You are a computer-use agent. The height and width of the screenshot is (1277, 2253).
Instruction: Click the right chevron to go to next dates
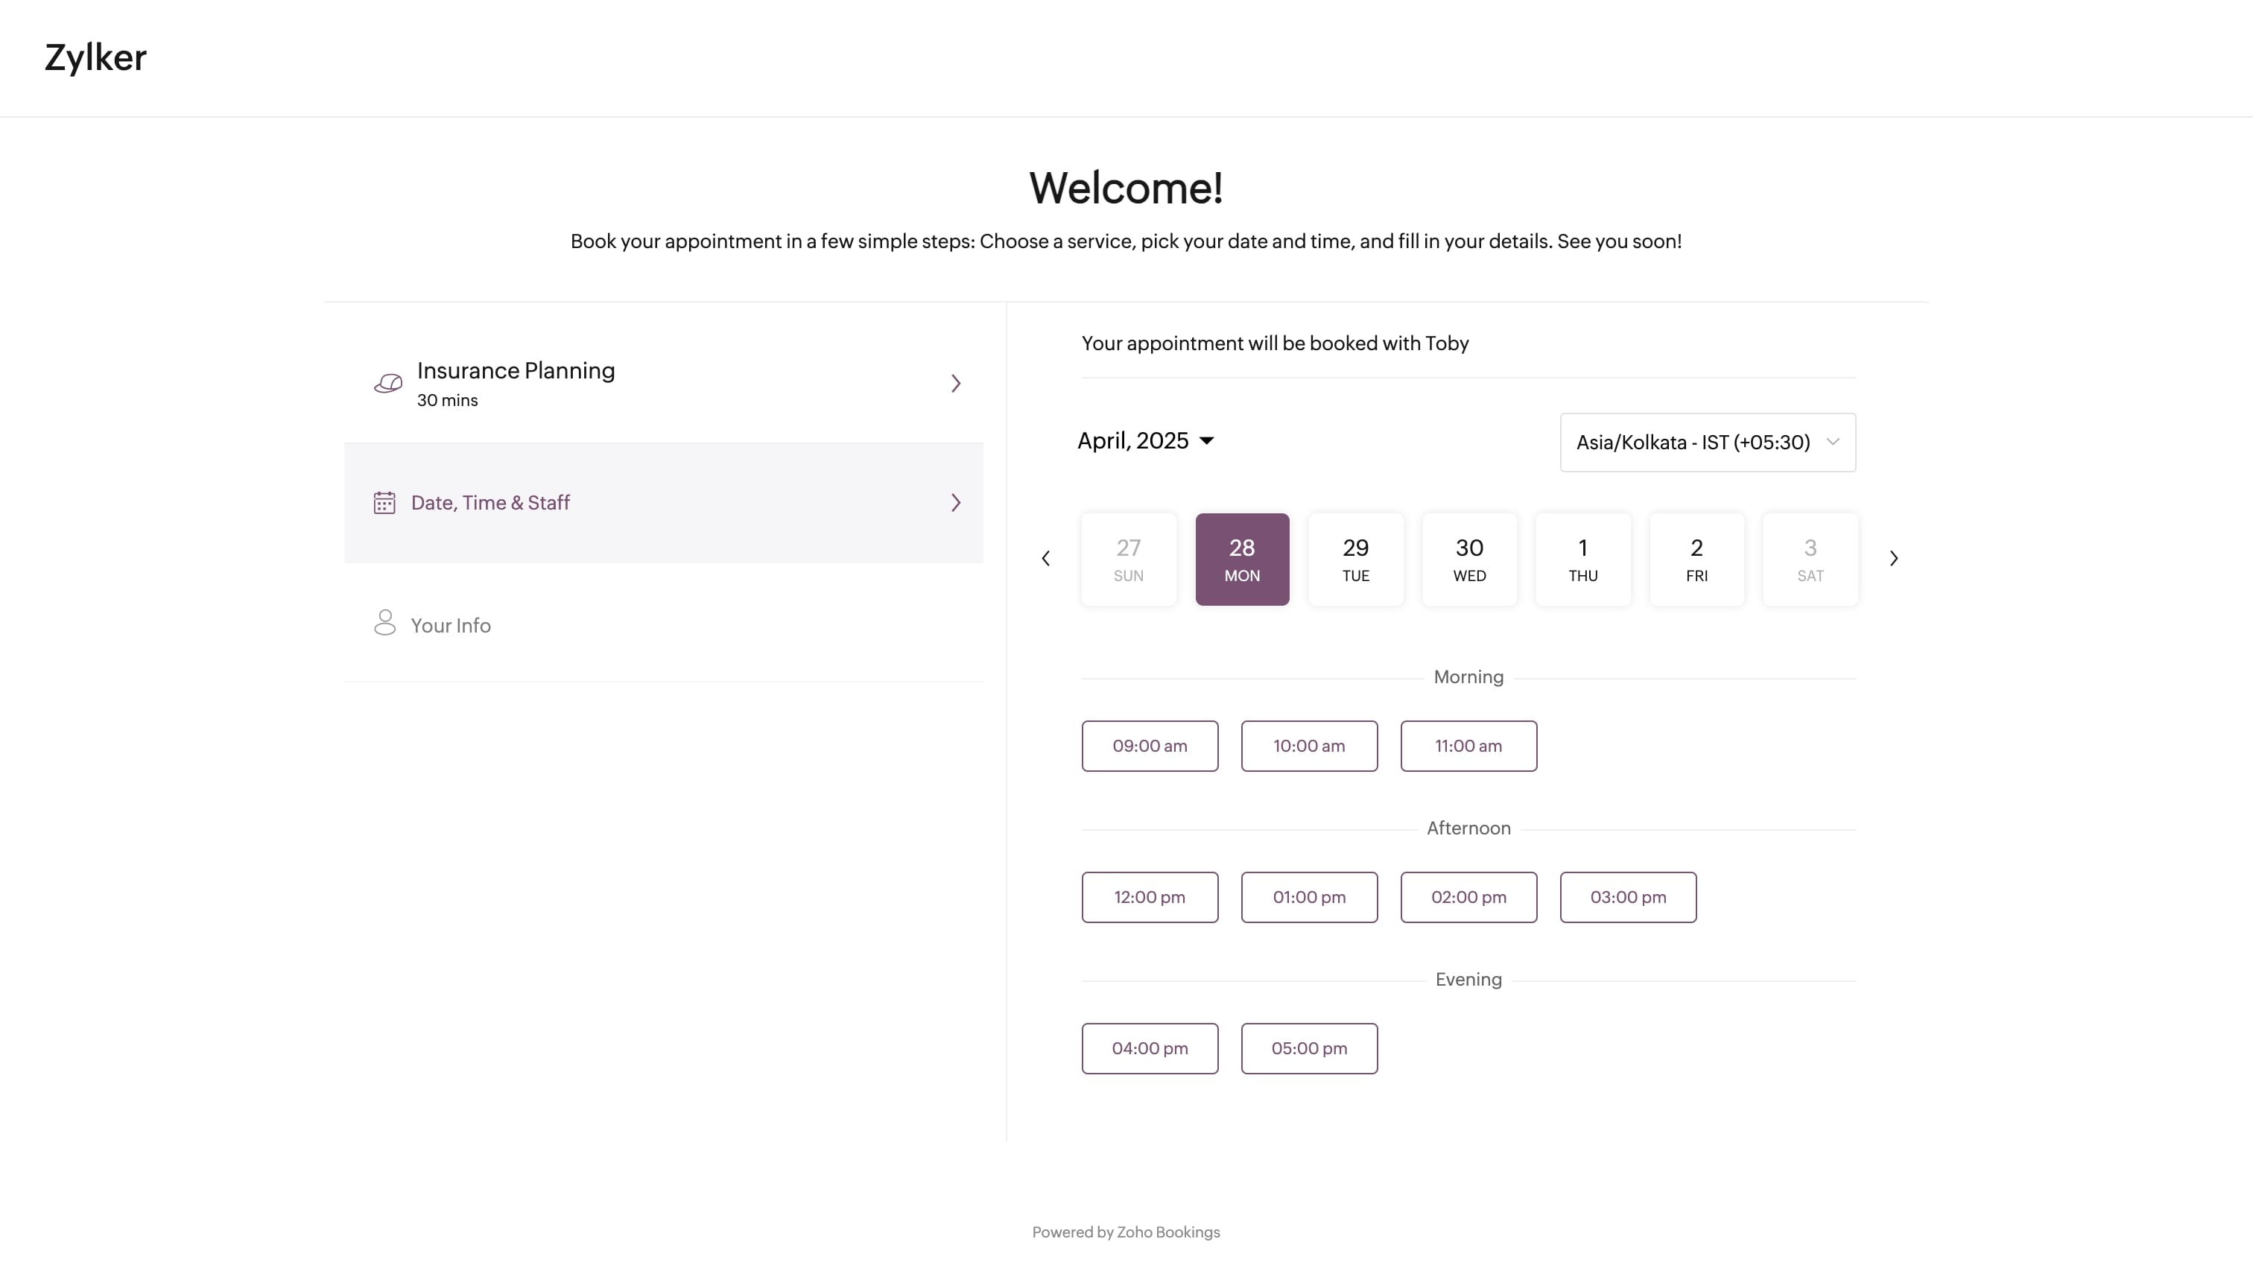1894,557
